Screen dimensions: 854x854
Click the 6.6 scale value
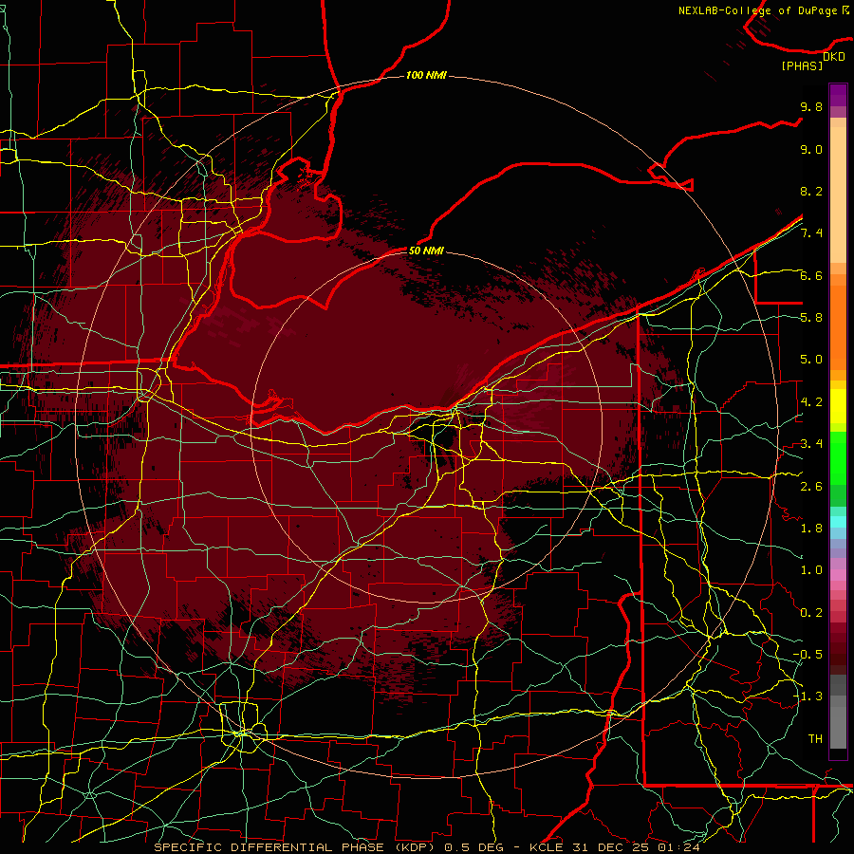pos(811,275)
